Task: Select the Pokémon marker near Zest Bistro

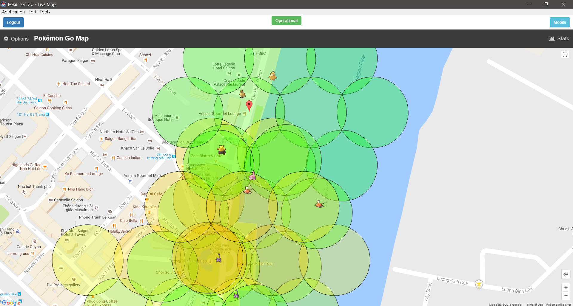Action: point(222,150)
